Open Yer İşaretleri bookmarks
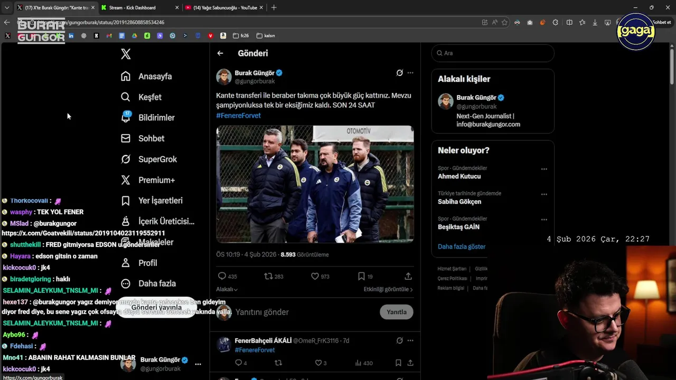The height and width of the screenshot is (380, 676). tap(152, 201)
